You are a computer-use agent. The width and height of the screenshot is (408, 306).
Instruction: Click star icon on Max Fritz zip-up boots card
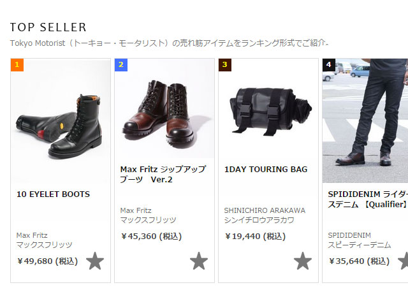[x=199, y=261]
